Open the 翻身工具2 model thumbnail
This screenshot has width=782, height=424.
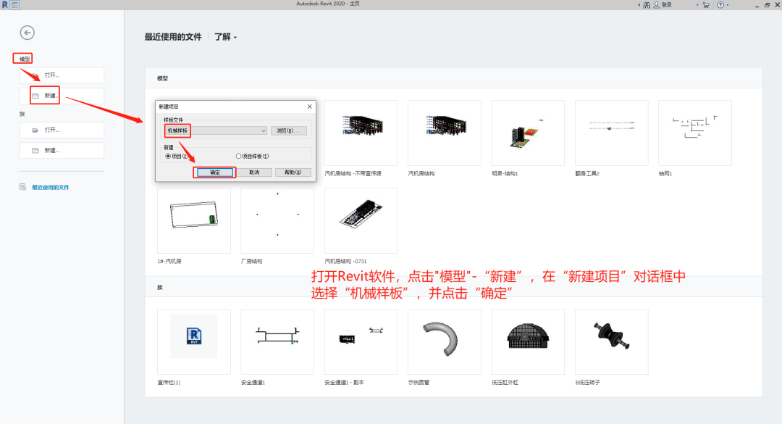coord(611,133)
